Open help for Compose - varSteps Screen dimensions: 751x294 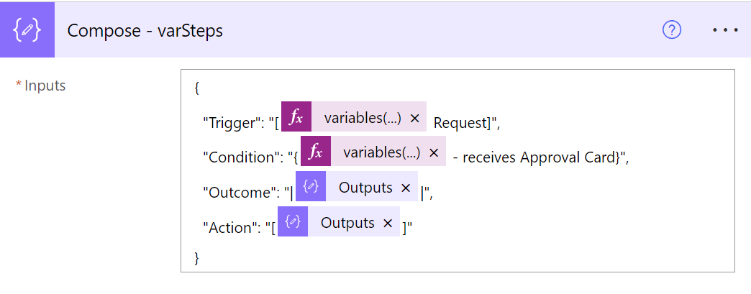672,30
